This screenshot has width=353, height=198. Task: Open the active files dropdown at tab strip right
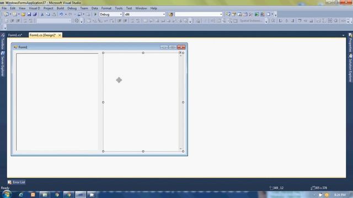click(x=343, y=35)
